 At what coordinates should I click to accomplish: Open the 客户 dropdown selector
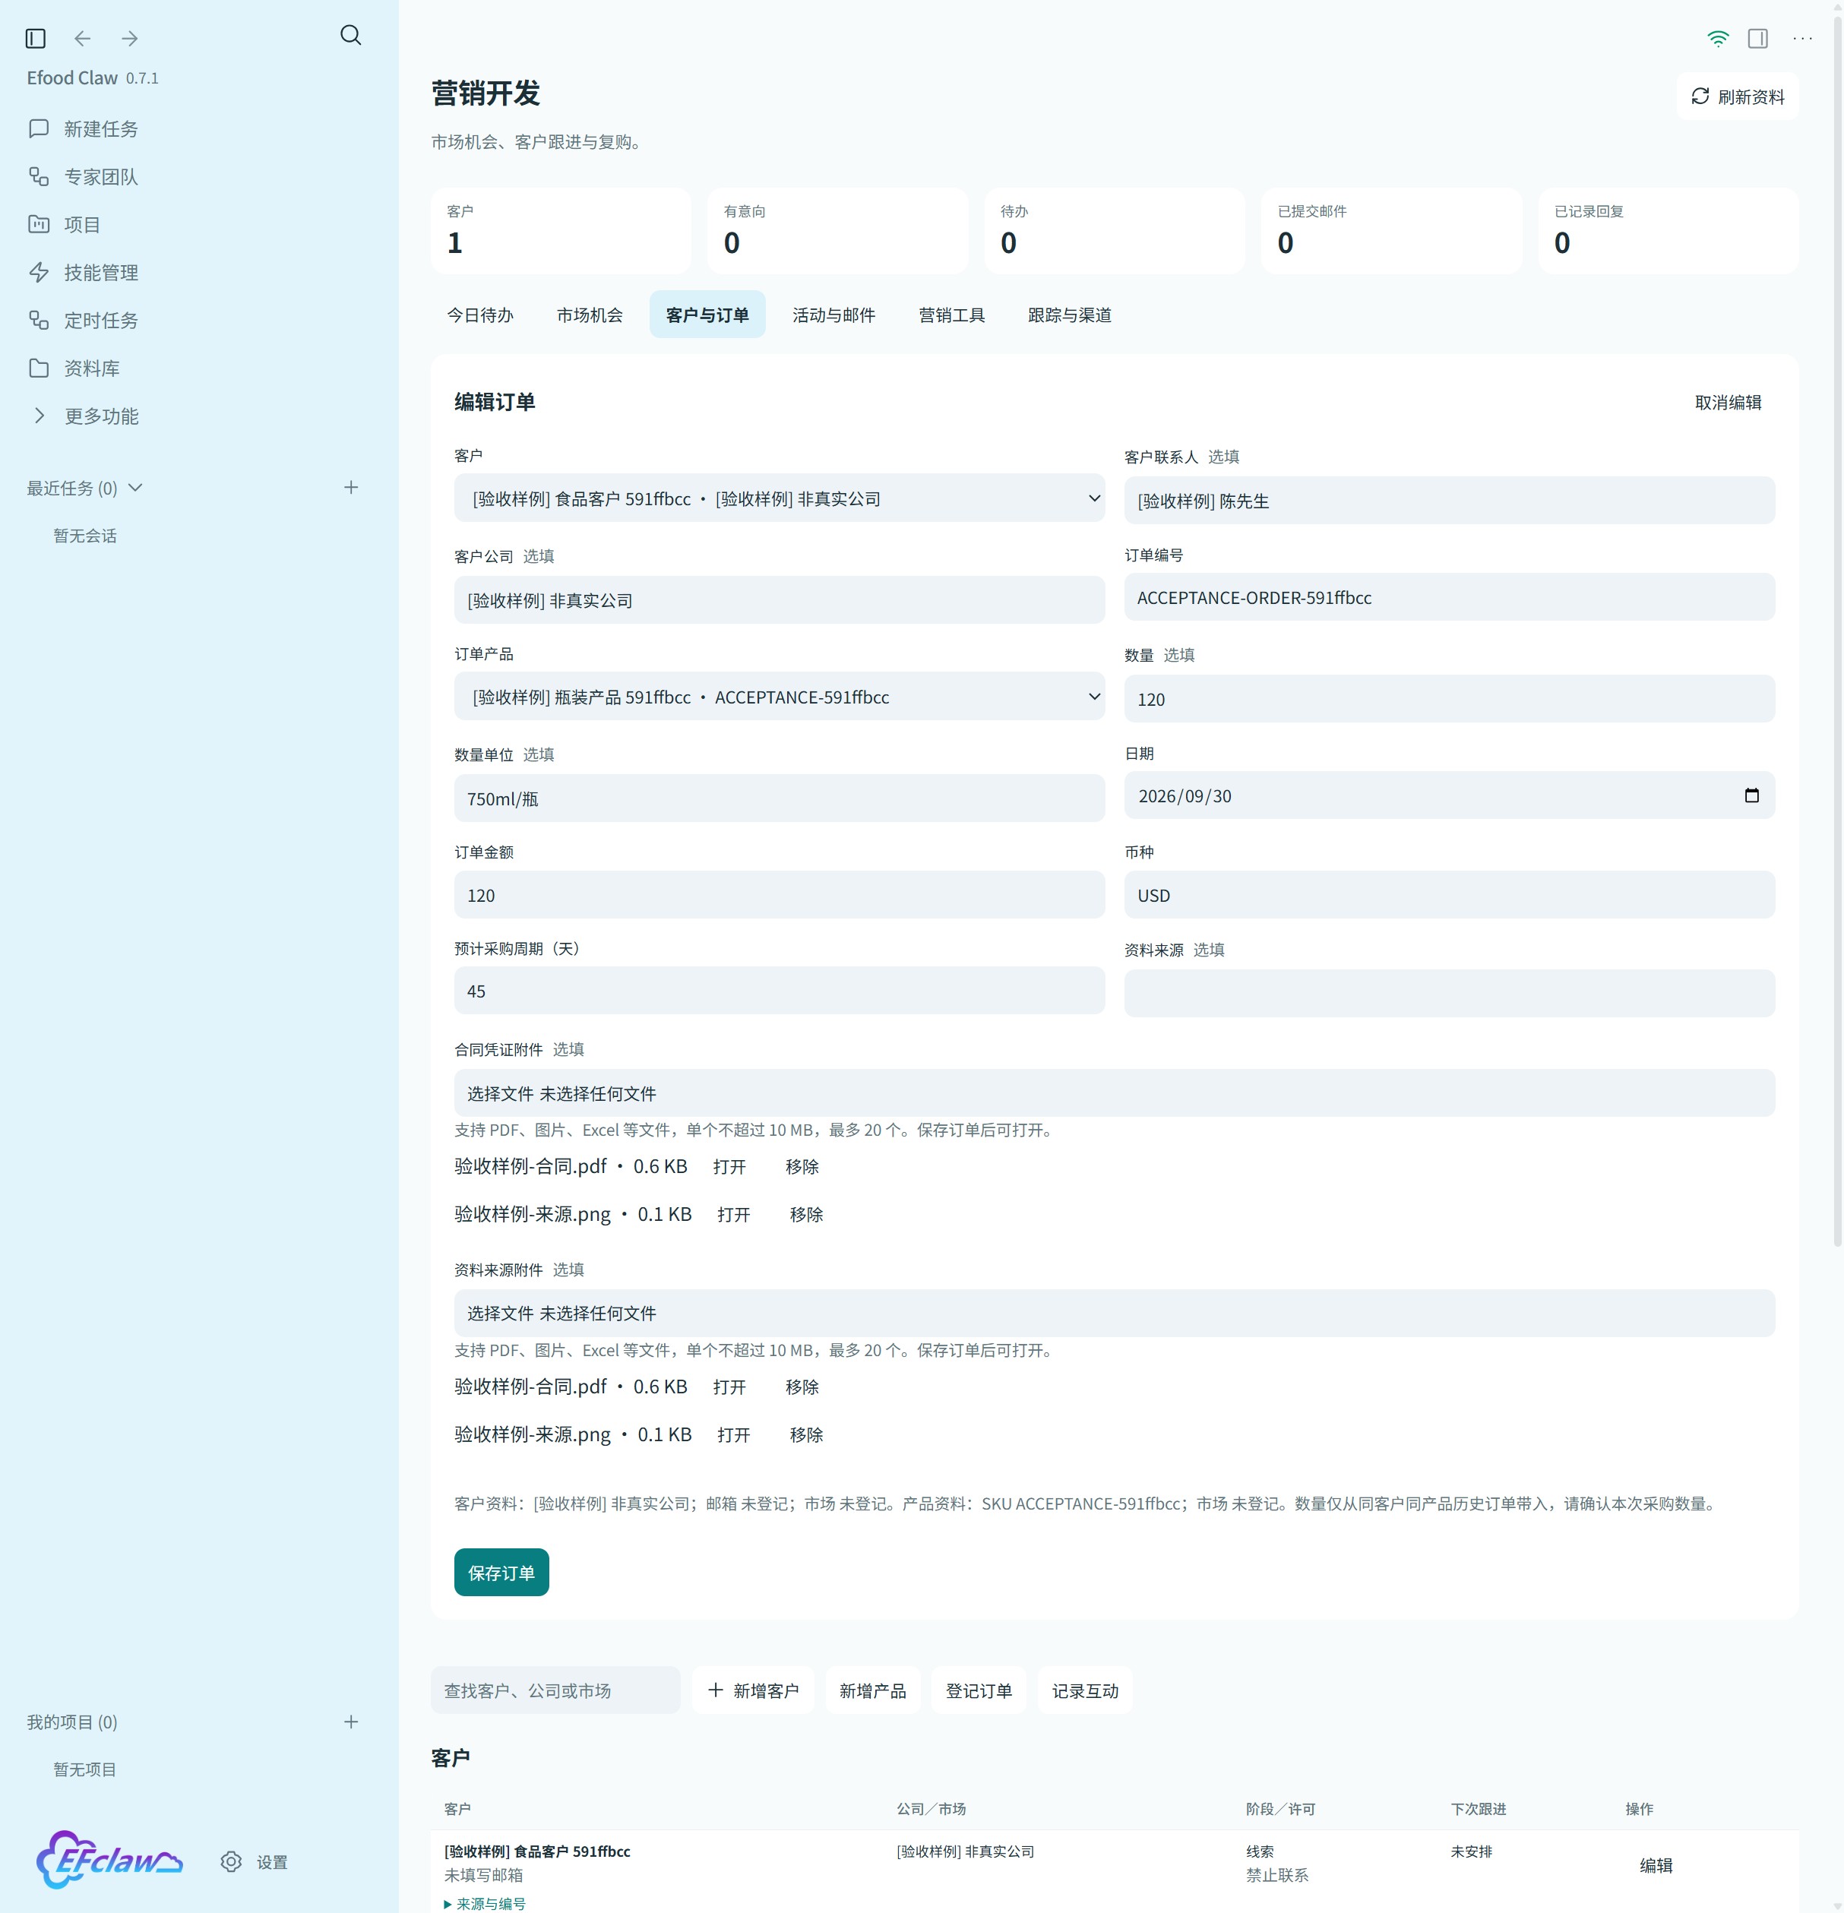[779, 498]
